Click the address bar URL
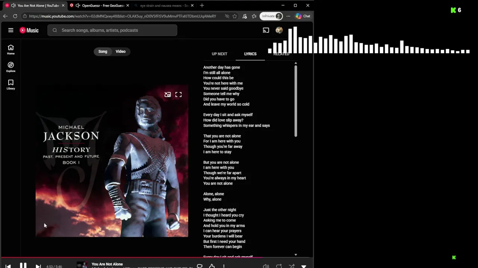This screenshot has width=478, height=268. 122,16
